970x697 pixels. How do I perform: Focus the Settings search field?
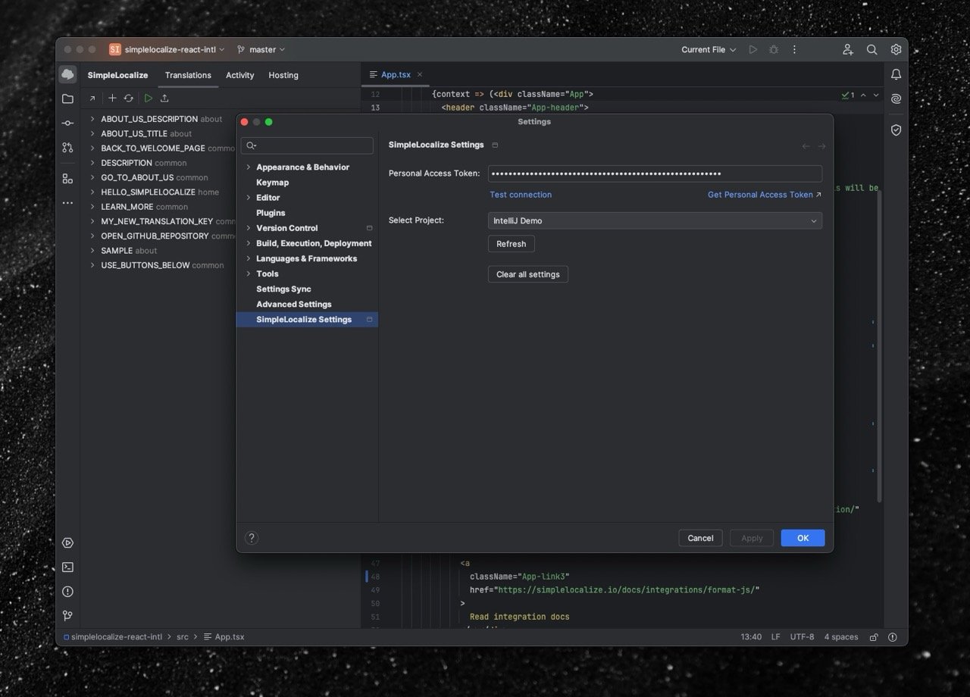click(307, 145)
